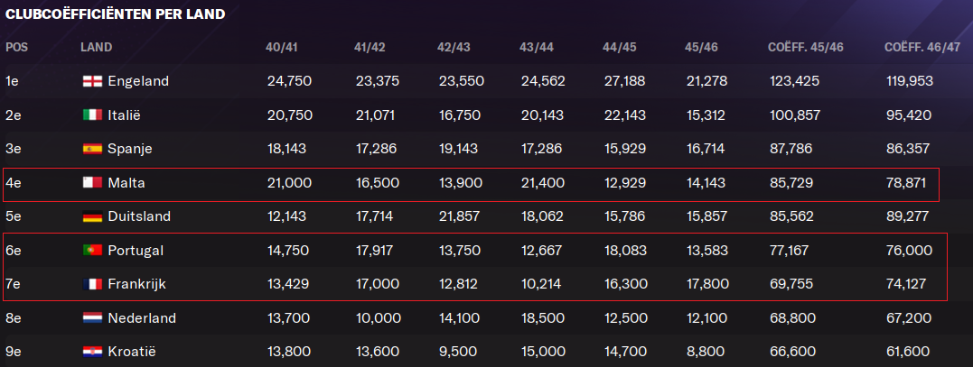
Task: Open the Malta country link
Action: click(126, 182)
